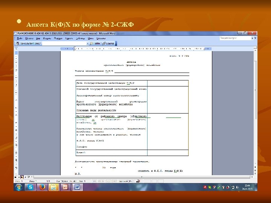271x203 pixels.
Task: Open Skype from the taskbar
Action: pyautogui.click(x=30, y=187)
